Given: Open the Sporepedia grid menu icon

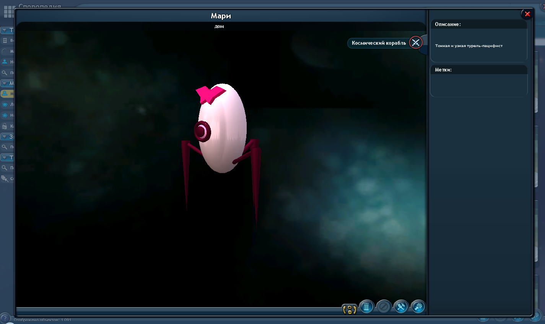Looking at the screenshot, I should (x=8, y=12).
